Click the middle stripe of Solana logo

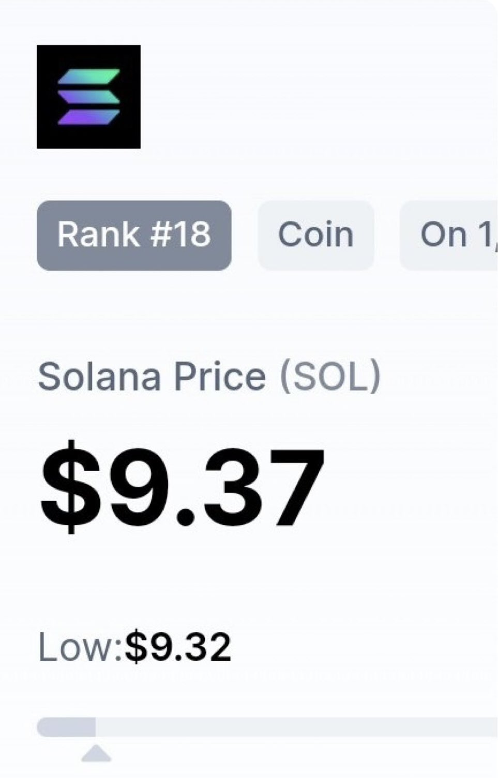click(x=88, y=97)
